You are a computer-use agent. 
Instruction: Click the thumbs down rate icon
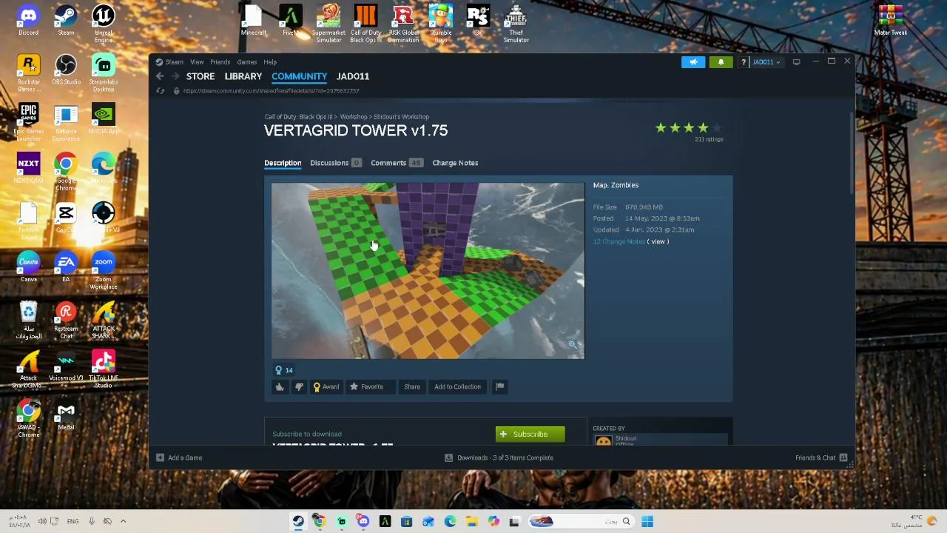click(299, 386)
